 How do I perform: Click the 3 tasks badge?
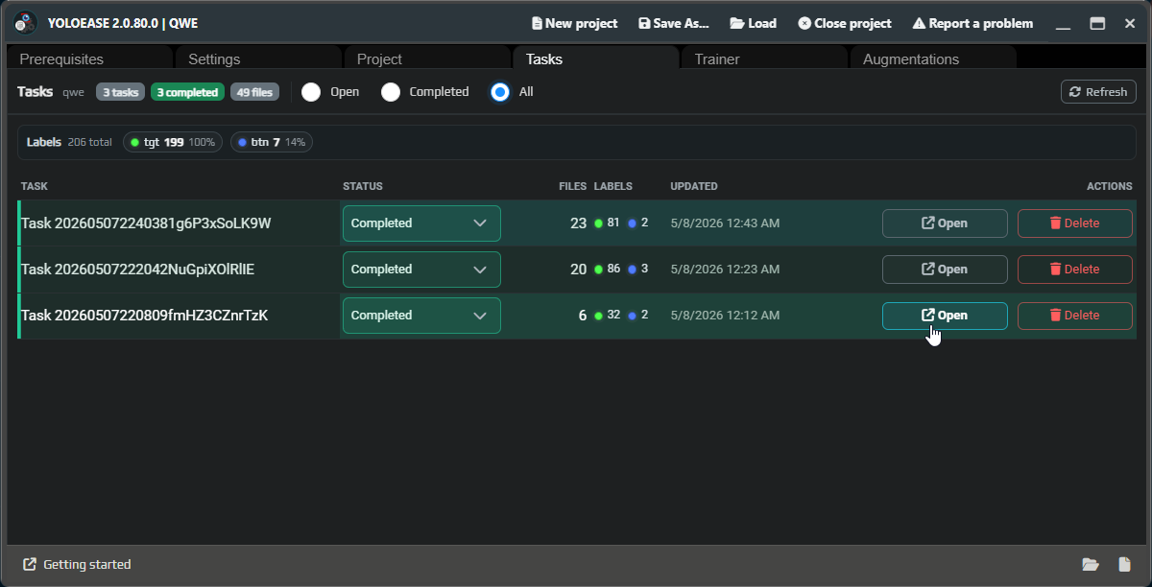click(120, 92)
